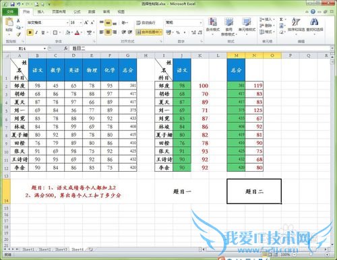Click the Select All corner of the grid
The width and height of the screenshot is (337, 260).
pos(6,55)
